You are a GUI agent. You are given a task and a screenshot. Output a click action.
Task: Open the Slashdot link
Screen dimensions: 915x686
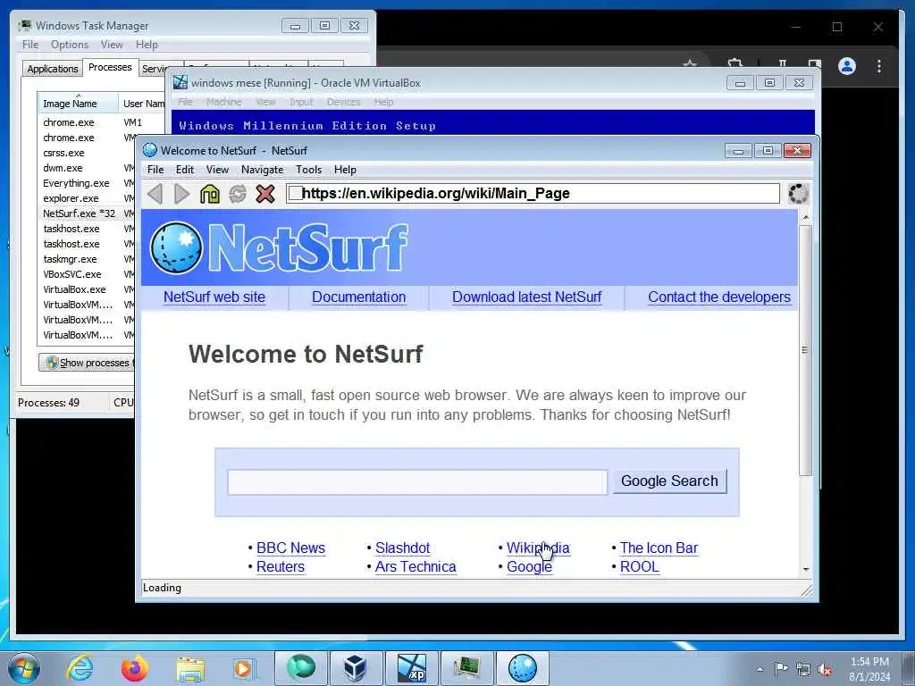(402, 548)
